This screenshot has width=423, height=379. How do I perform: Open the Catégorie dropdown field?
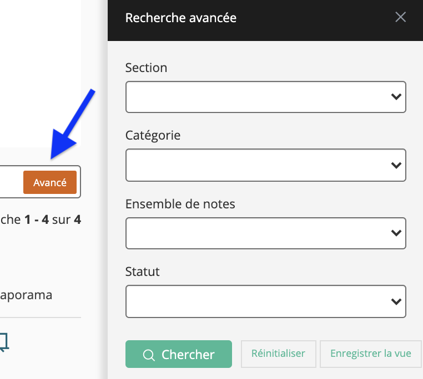[x=266, y=165]
